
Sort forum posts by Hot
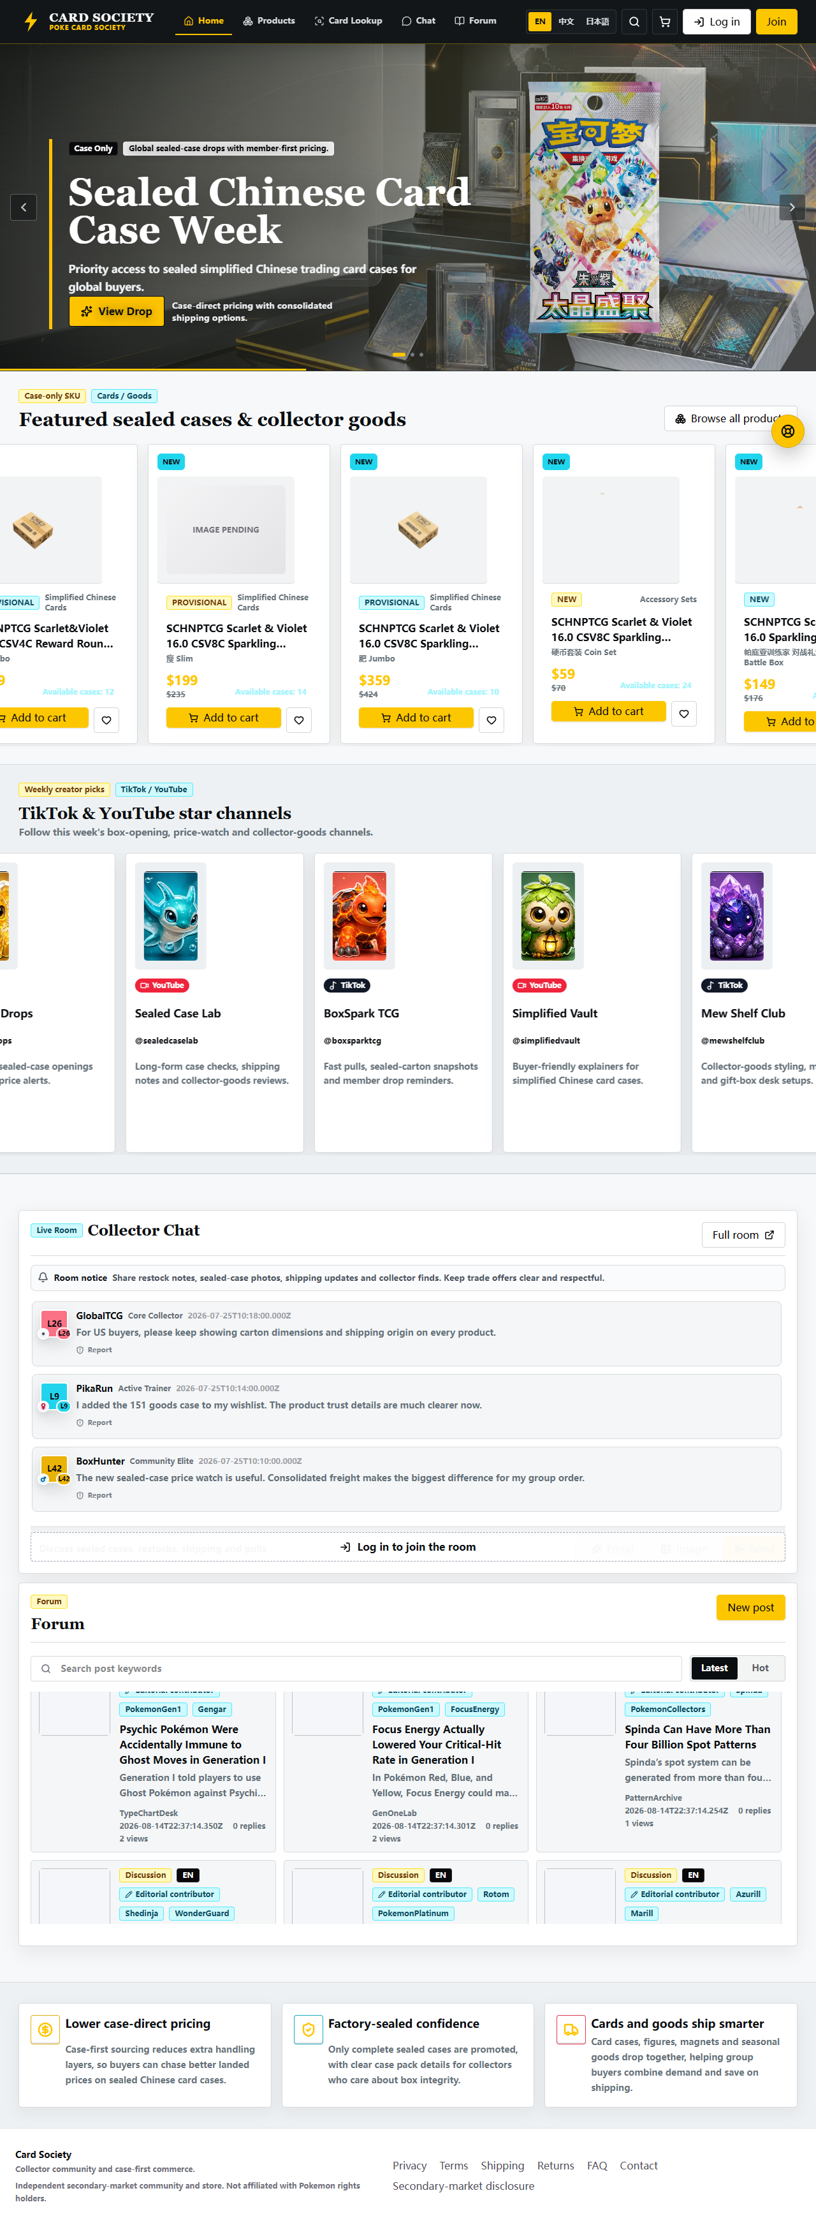pos(760,1668)
